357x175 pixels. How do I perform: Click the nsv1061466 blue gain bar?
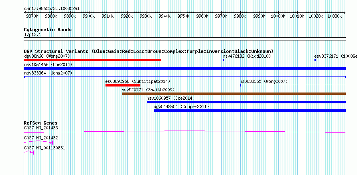(185, 68)
